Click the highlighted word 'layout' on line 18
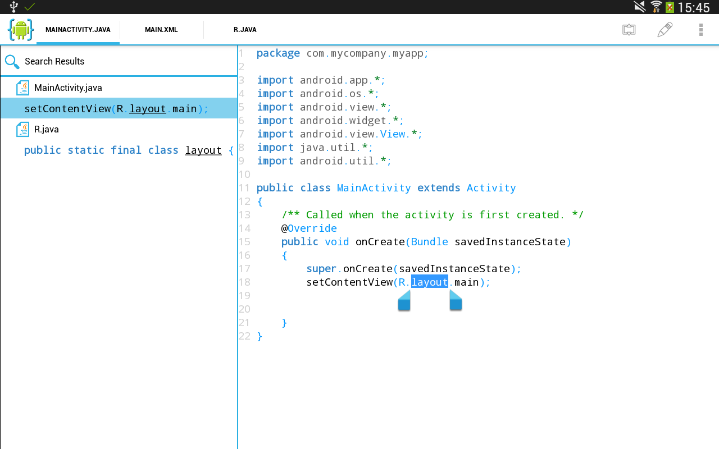This screenshot has height=449, width=719. pyautogui.click(x=429, y=282)
